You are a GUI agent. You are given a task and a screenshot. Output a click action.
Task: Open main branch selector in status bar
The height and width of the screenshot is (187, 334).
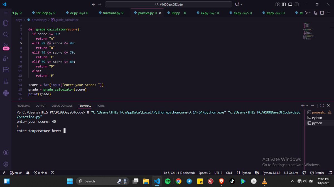17,173
